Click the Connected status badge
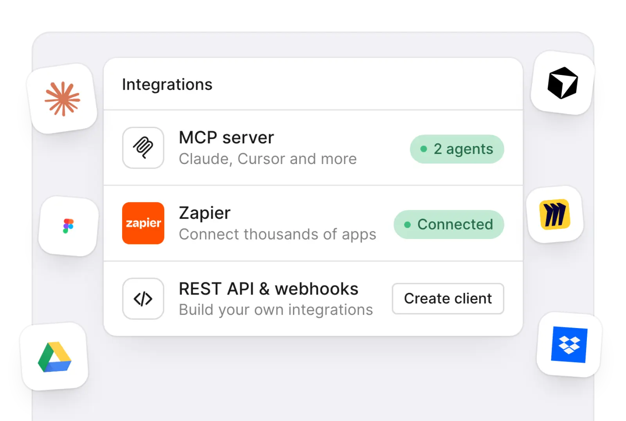Viewport: 626px width, 421px height. (449, 225)
